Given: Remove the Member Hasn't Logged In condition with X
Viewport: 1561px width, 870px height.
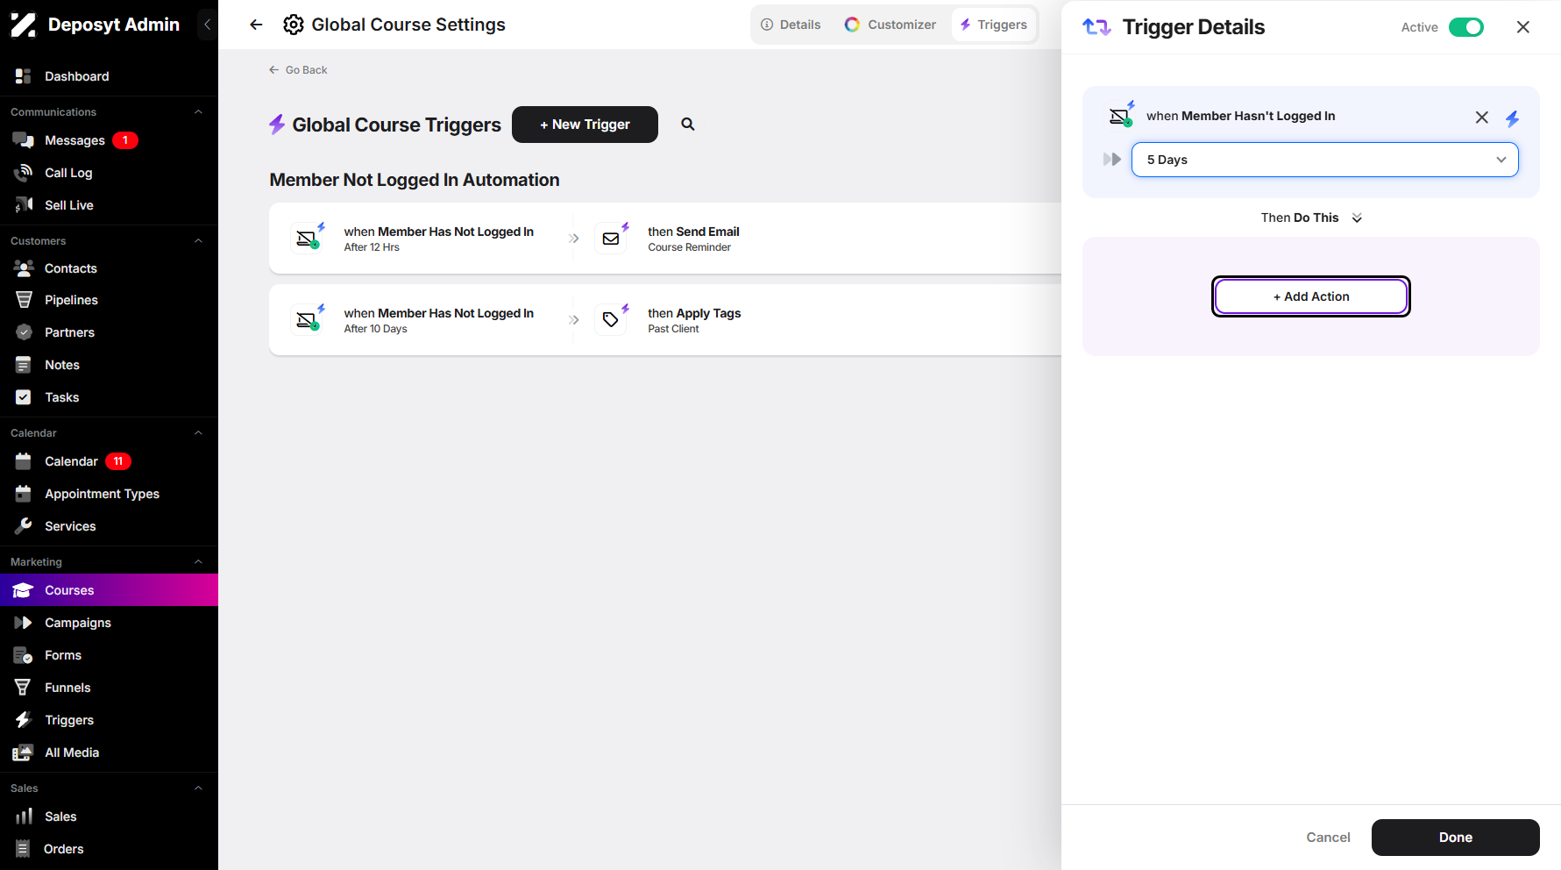Looking at the screenshot, I should [x=1481, y=117].
